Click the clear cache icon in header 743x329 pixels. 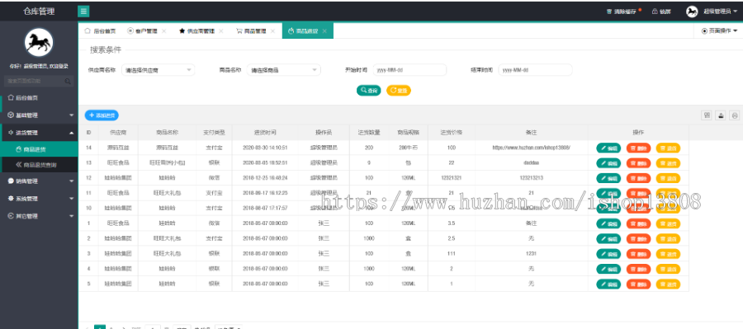609,12
